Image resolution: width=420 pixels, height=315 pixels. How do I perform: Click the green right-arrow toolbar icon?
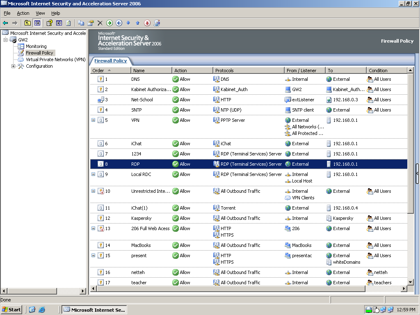[110, 23]
